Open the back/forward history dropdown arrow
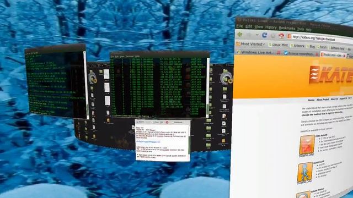Image resolution: width=353 pixels, height=198 pixels. tap(257, 35)
